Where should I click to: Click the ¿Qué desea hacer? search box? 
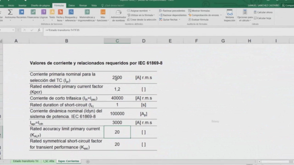tap(113, 5)
